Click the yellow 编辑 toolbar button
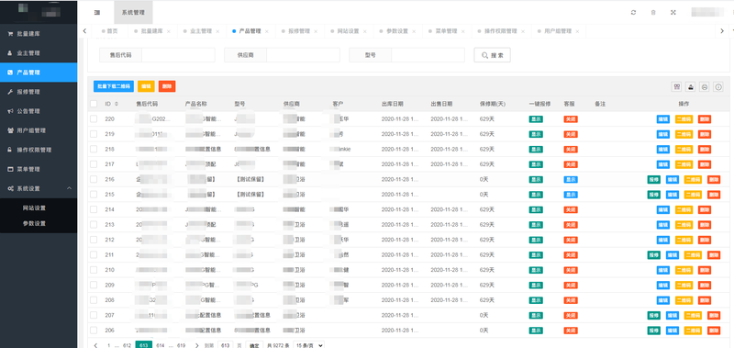Screen dimensions: 734x348 tap(146, 86)
